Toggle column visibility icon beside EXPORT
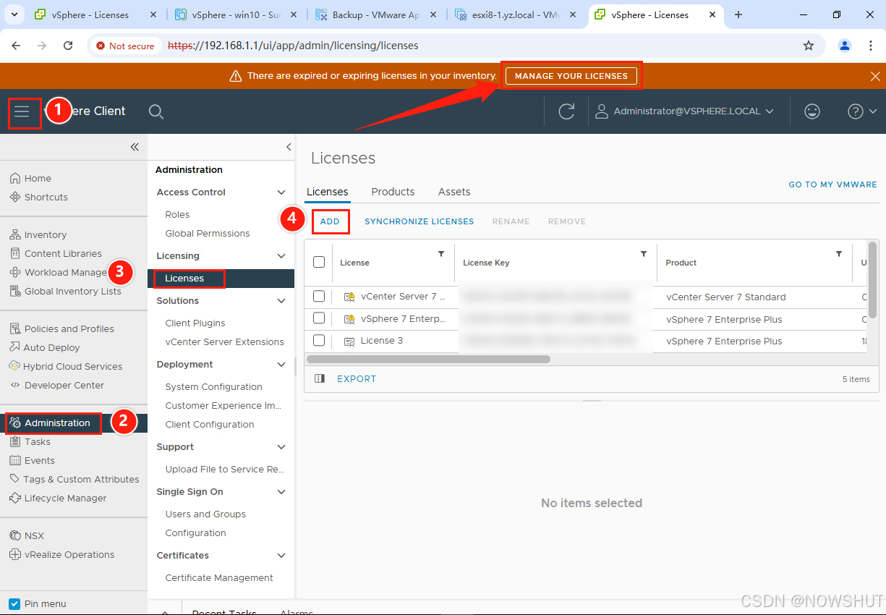886x615 pixels. click(320, 378)
